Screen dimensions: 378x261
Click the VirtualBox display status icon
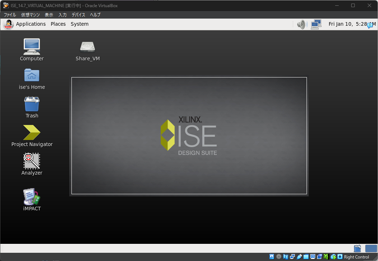click(313, 257)
